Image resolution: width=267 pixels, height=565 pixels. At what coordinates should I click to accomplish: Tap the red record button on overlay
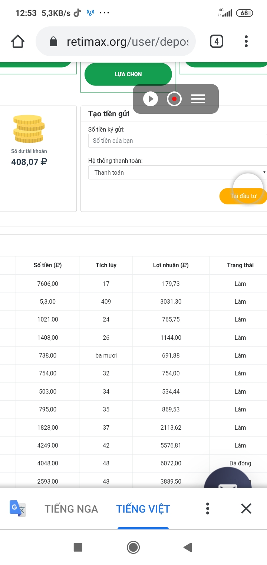pyautogui.click(x=174, y=99)
